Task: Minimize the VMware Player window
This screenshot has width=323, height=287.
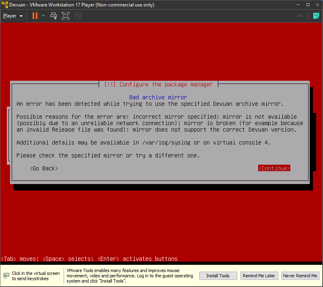Action: coord(298,5)
